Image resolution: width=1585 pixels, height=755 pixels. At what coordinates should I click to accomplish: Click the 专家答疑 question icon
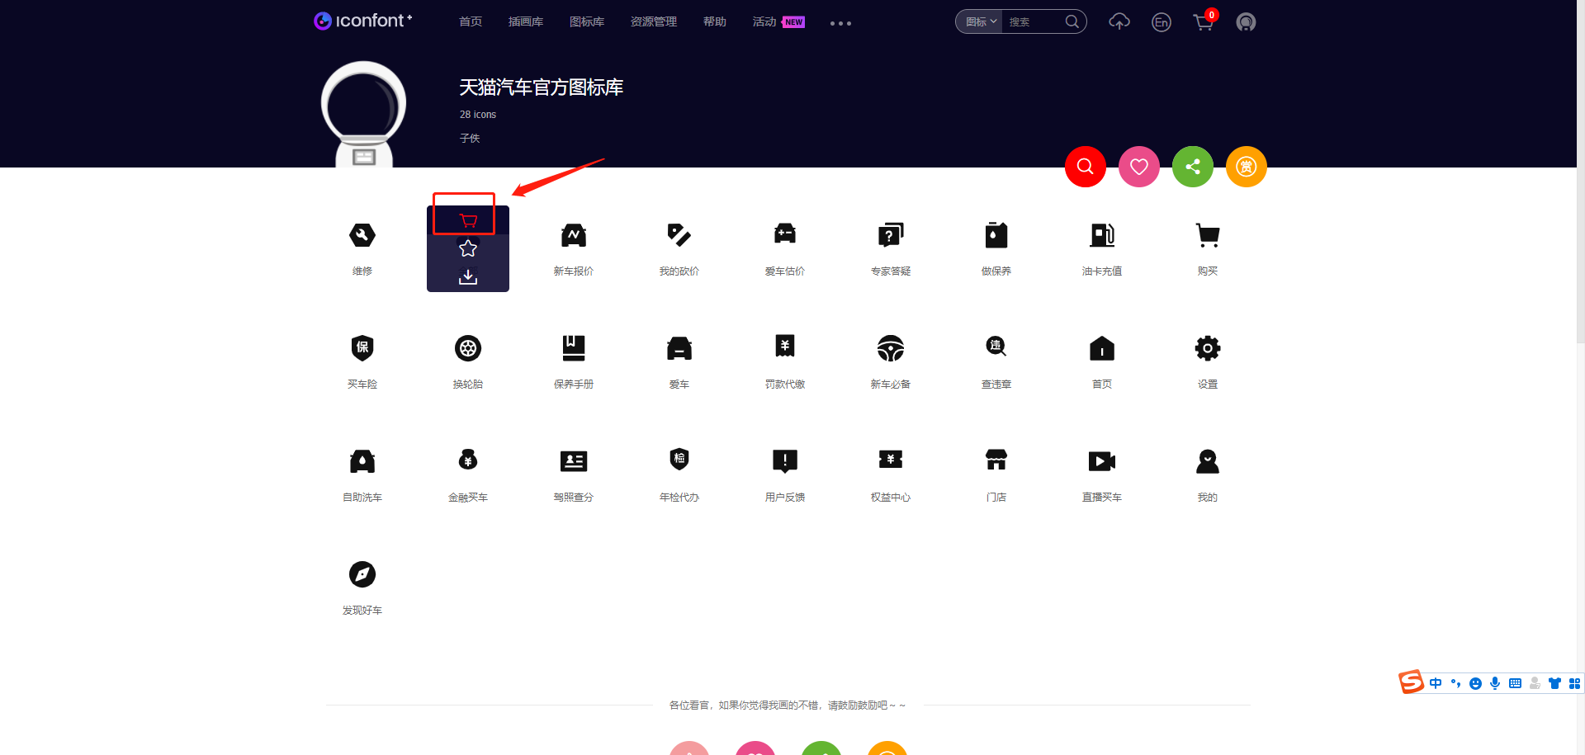click(x=891, y=235)
